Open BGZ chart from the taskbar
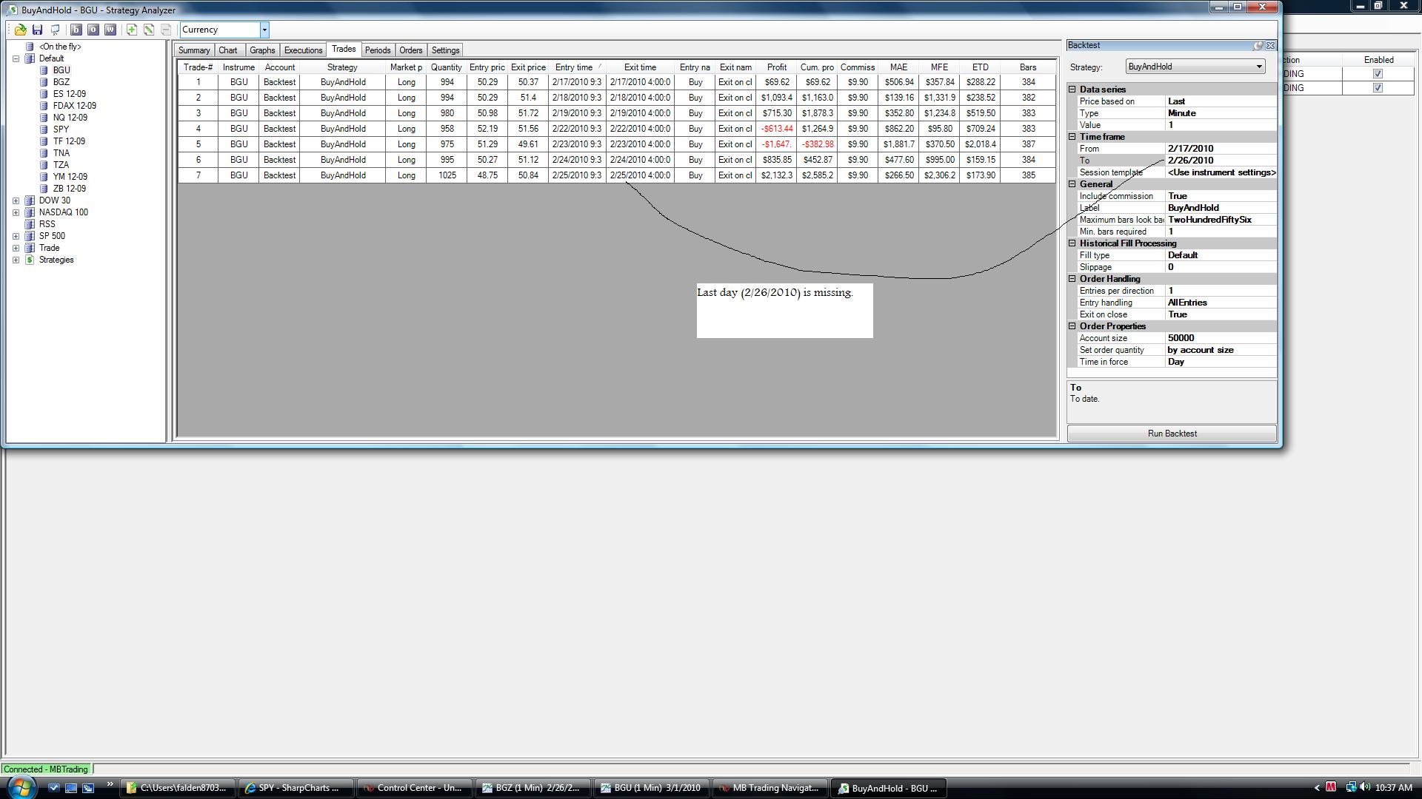The height and width of the screenshot is (799, 1422). [532, 788]
